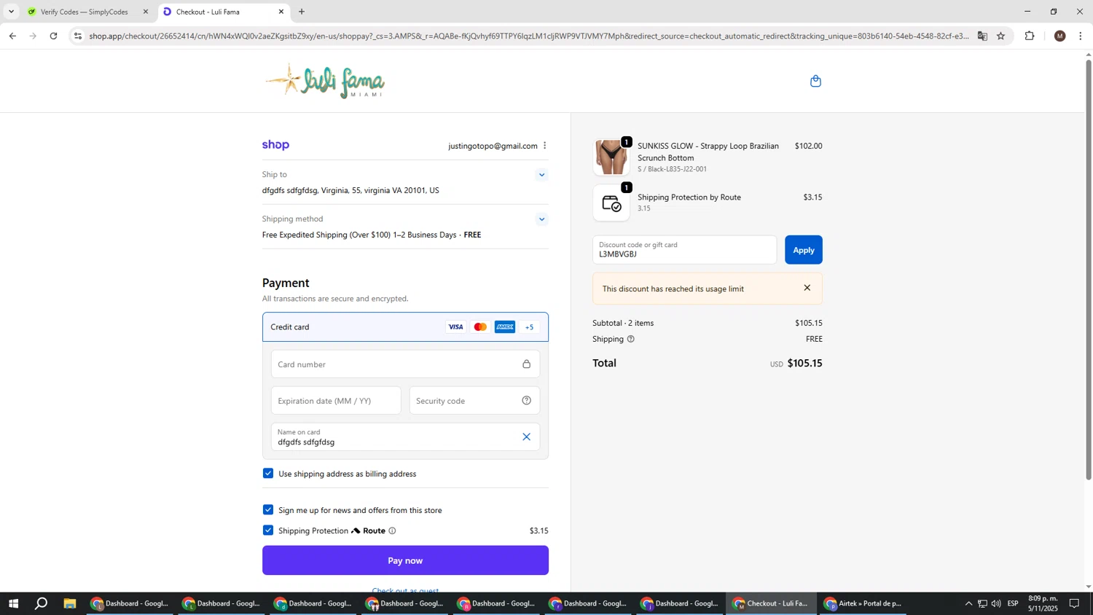Open the tab search dropdown
This screenshot has width=1093, height=615.
click(11, 12)
